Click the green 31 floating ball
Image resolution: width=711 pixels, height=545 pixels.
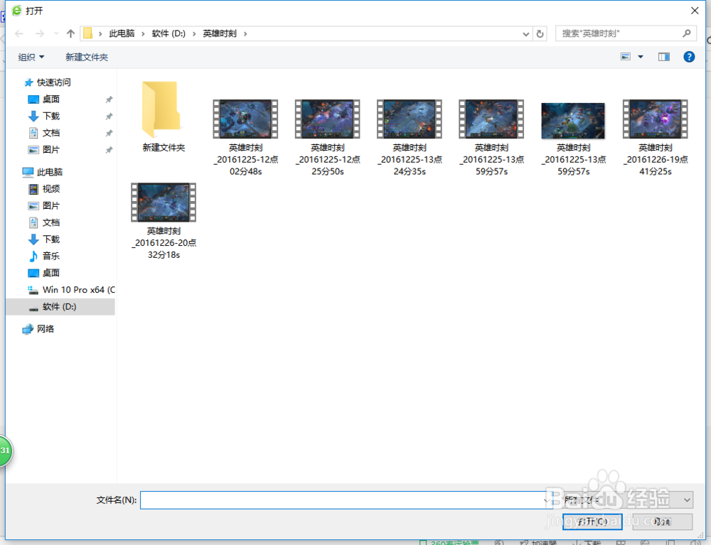pyautogui.click(x=6, y=450)
